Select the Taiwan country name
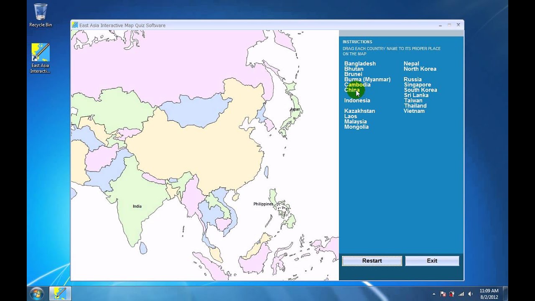535x301 pixels. point(413,100)
